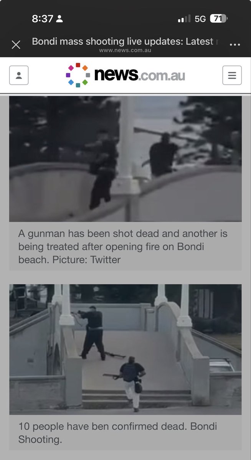
Task: Tap the person icon beside the clock
Action: click(59, 19)
